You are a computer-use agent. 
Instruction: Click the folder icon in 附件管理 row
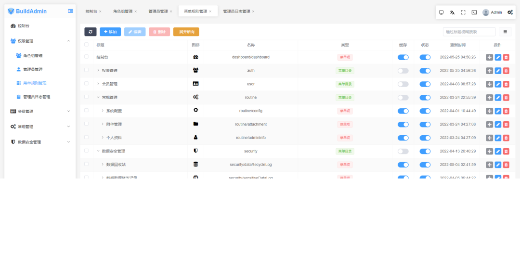pos(195,124)
